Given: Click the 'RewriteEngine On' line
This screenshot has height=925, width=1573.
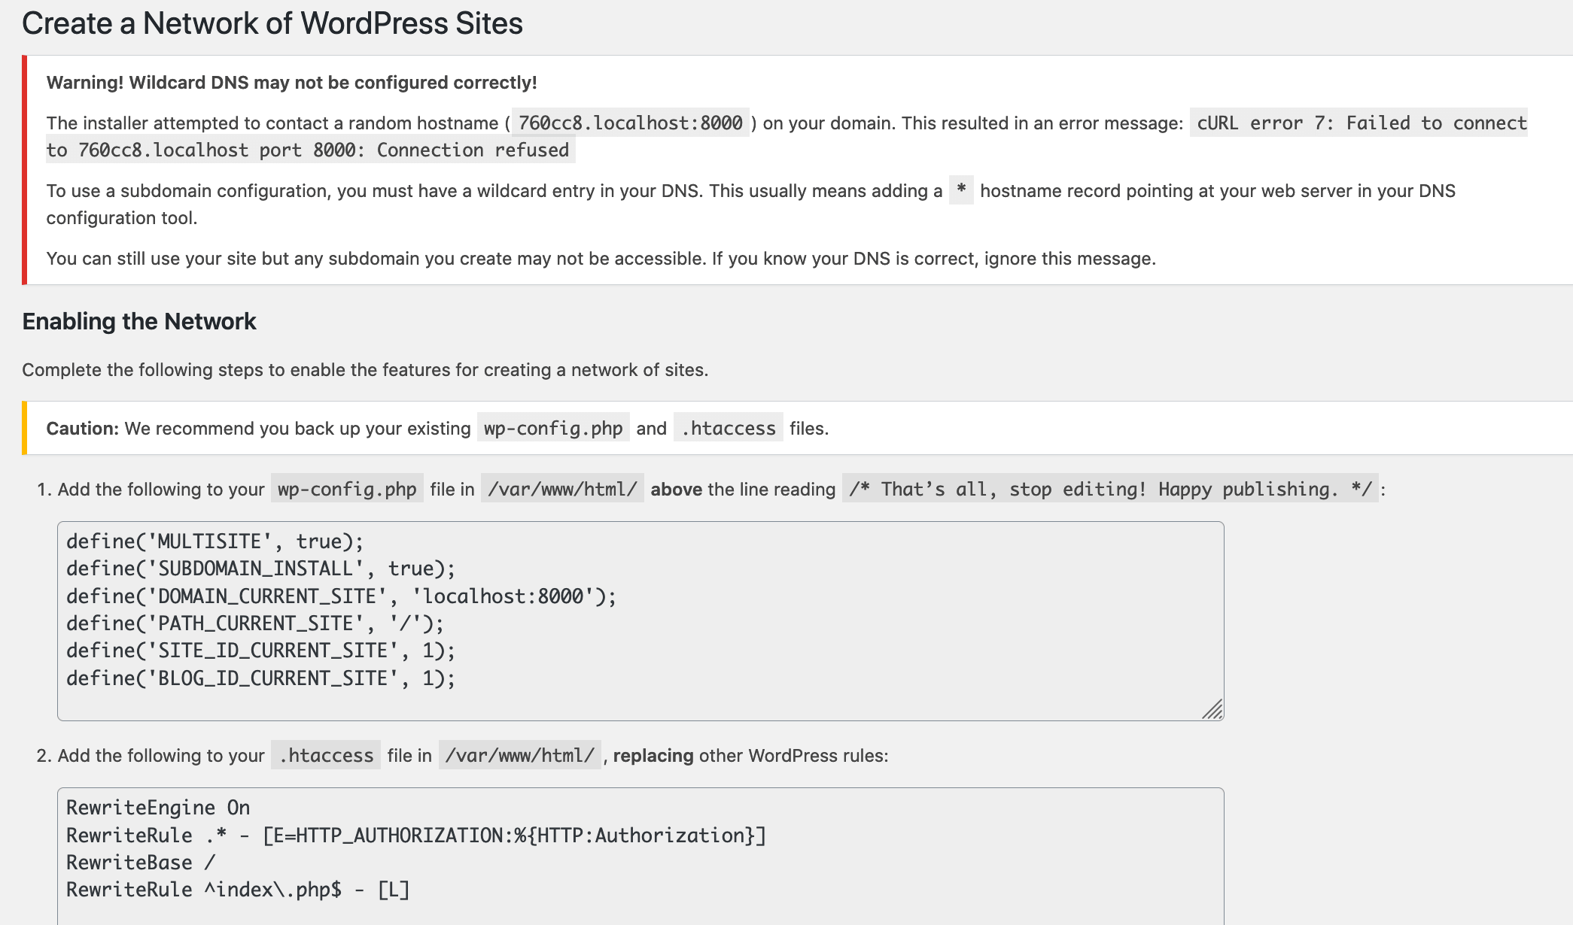Looking at the screenshot, I should point(158,808).
